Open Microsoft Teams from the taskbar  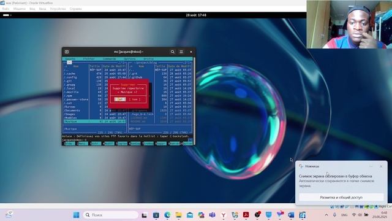click(x=213, y=215)
